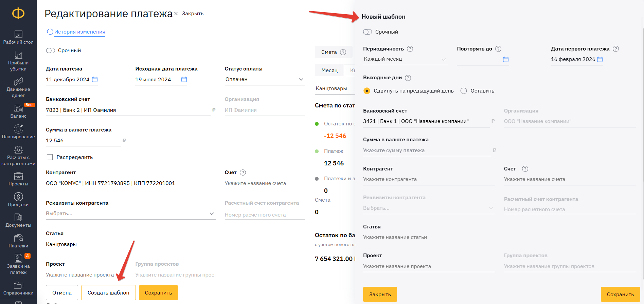This screenshot has width=644, height=304.
Task: Click the Продажи dollar icon
Action: click(x=18, y=197)
